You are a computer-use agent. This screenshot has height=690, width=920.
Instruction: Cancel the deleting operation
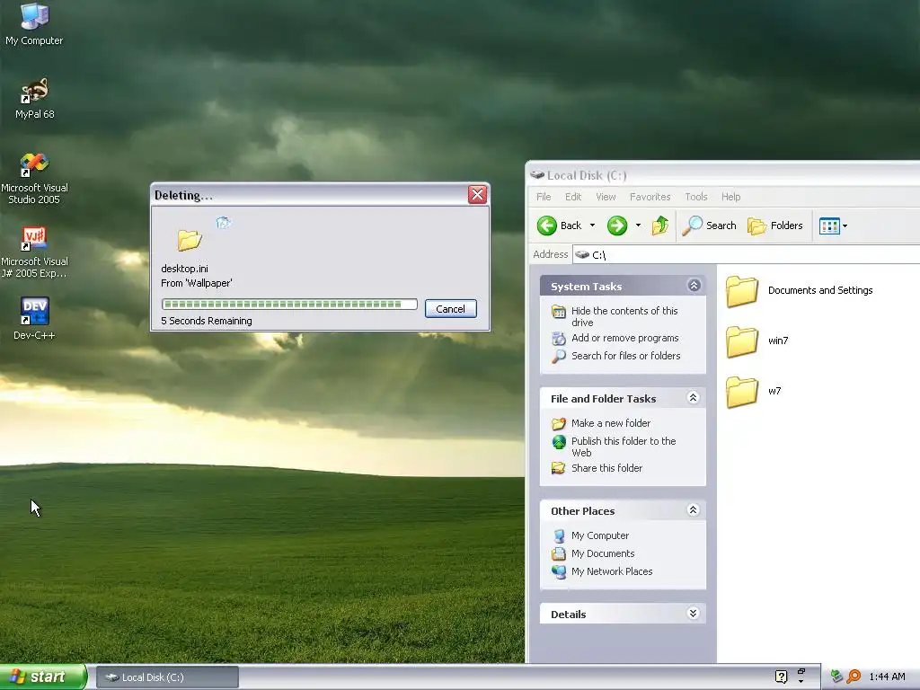(x=451, y=309)
